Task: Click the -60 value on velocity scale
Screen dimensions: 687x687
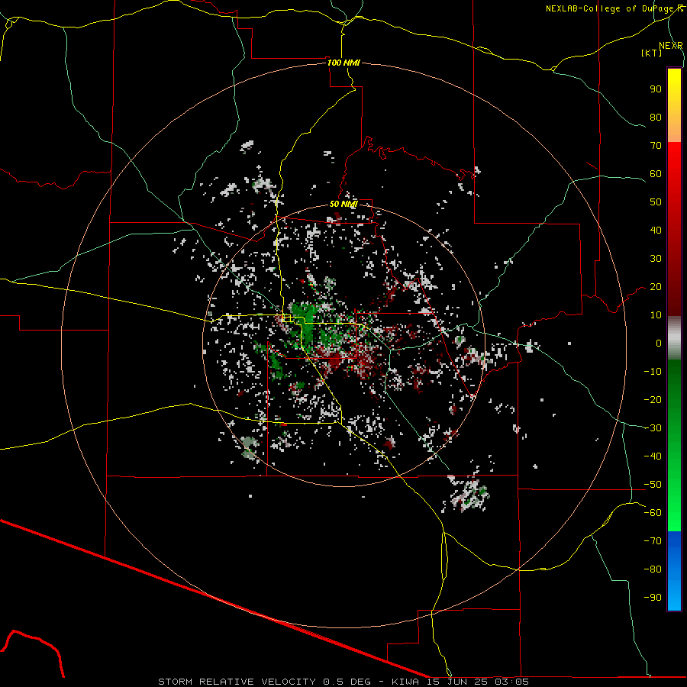Action: 653,513
